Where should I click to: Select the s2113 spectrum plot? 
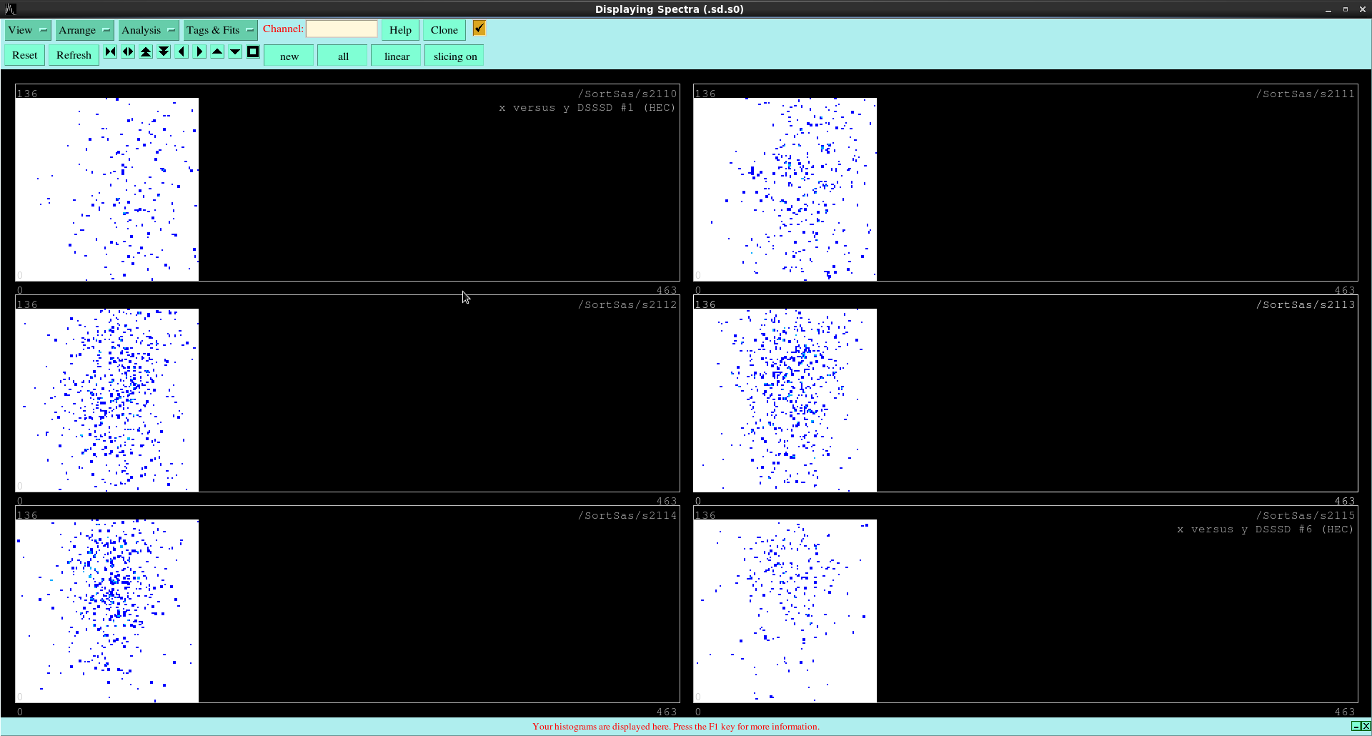pos(1025,394)
